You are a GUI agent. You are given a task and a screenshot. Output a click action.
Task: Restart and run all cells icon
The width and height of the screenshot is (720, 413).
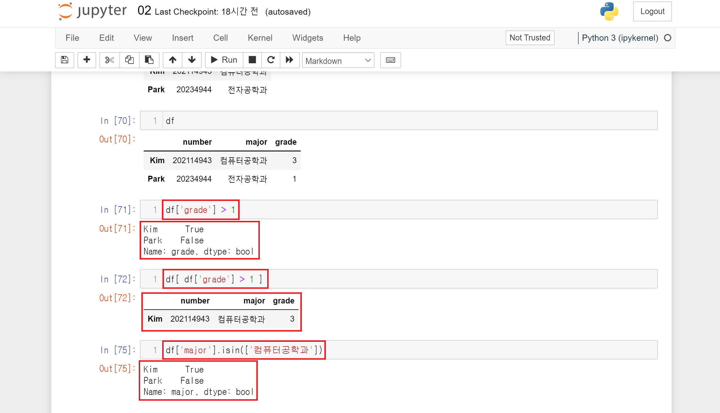(289, 60)
